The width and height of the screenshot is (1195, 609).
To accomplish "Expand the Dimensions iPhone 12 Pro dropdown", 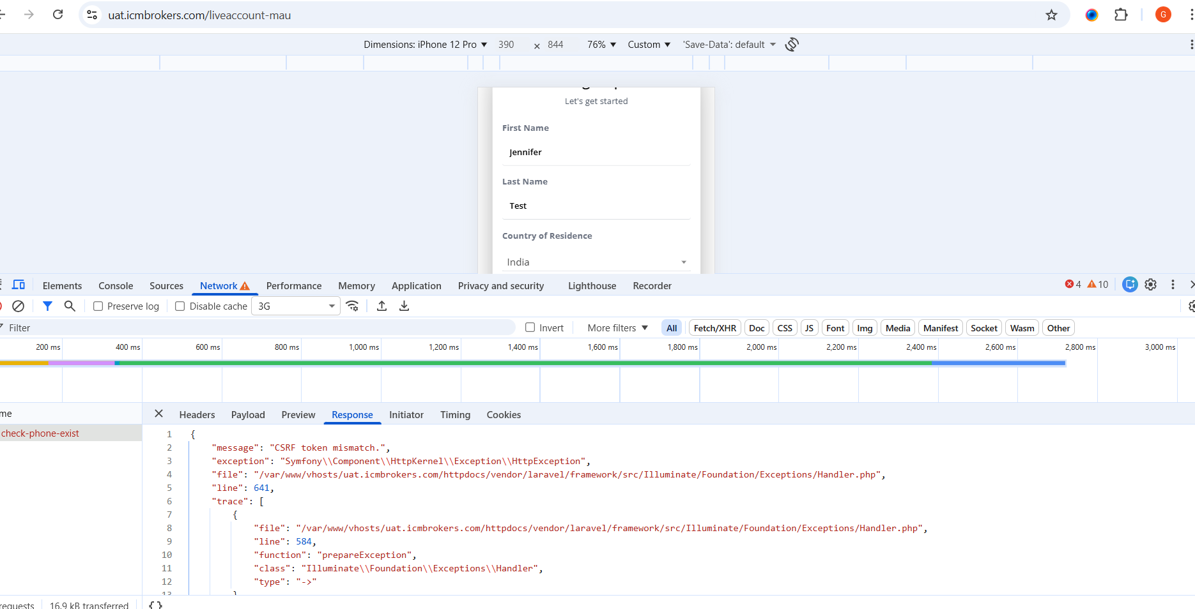I will 425,45.
